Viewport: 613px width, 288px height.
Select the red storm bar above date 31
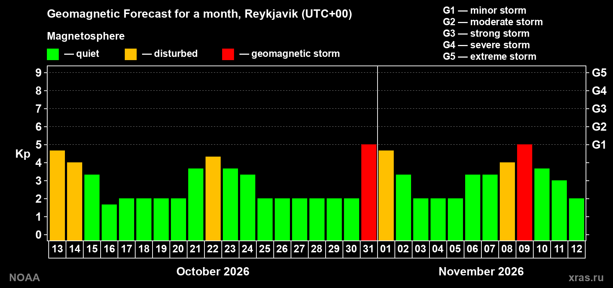[369, 193]
